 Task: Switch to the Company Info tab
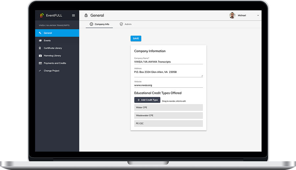99,24
